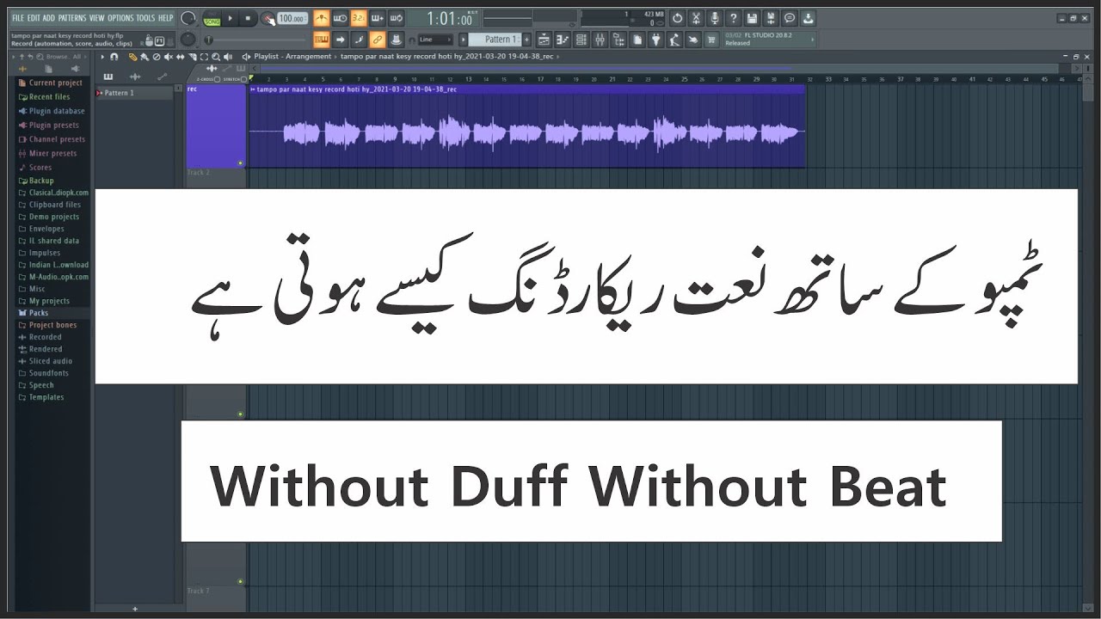Open the plugin picker plug icon
1101x619 pixels.
[x=656, y=40]
